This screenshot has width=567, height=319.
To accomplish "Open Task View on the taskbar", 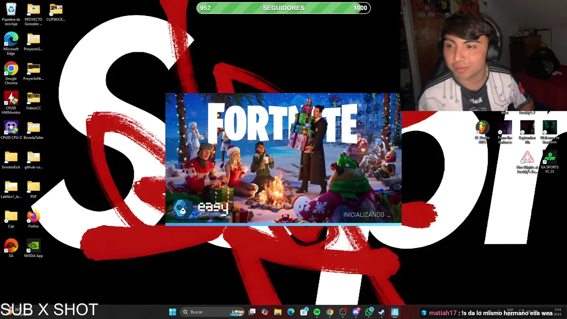I will (252, 312).
